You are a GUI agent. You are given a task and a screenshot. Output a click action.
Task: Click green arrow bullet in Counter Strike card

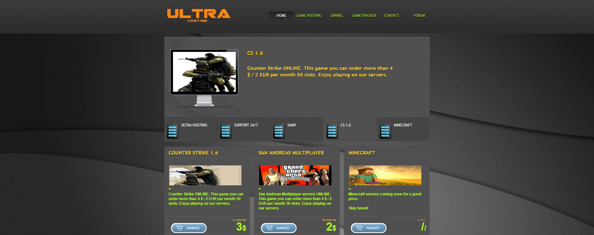170,189
